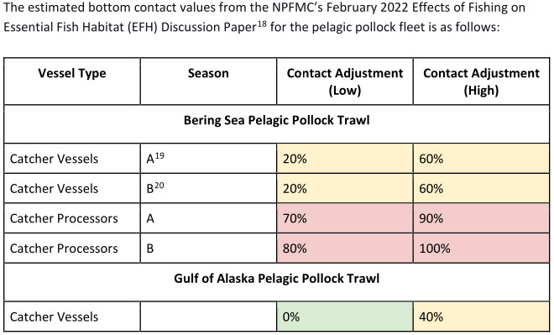Select the Bering Sea Pelagic Pollock Trawl heading
Screen dimensions: 554x335
coord(277,120)
